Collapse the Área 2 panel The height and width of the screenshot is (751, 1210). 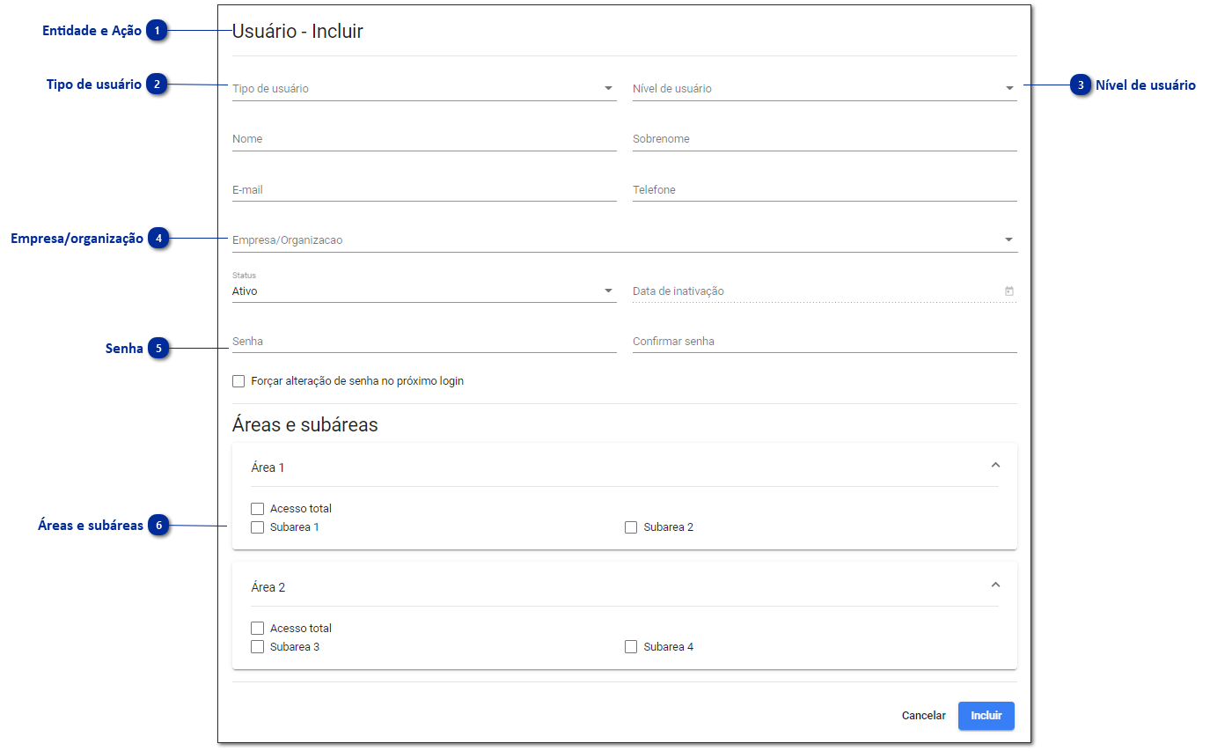[x=995, y=585]
